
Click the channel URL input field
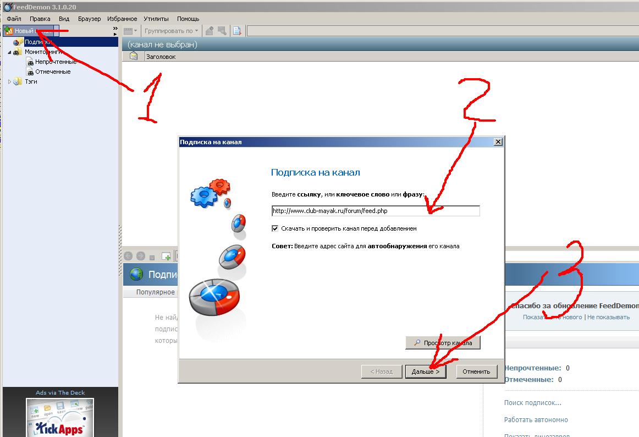tap(376, 211)
